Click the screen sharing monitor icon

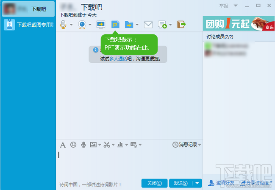101,25
